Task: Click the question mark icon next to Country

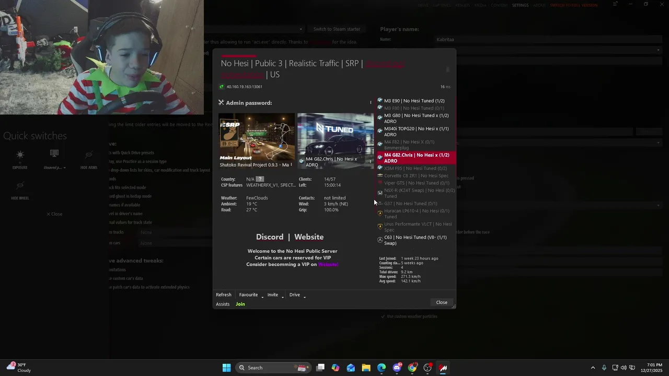Action: [260, 179]
